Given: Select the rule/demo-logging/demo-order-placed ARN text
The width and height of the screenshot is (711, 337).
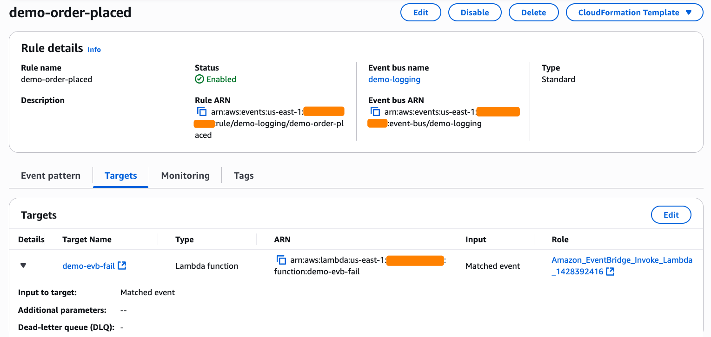Looking at the screenshot, I should coord(269,129).
